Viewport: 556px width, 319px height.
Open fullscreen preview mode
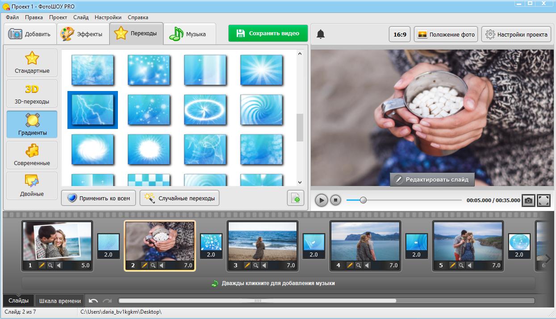click(544, 200)
